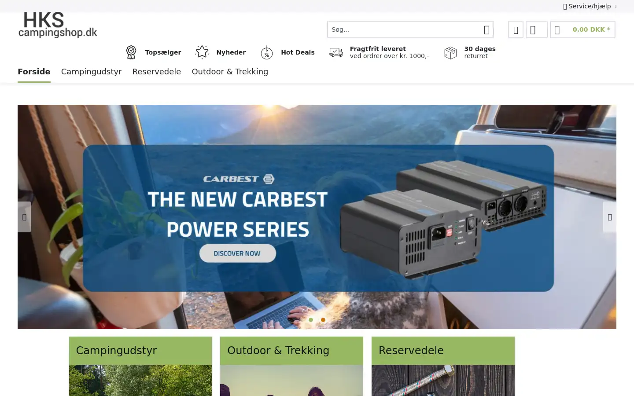
Task: Click the return package box icon
Action: (450, 52)
